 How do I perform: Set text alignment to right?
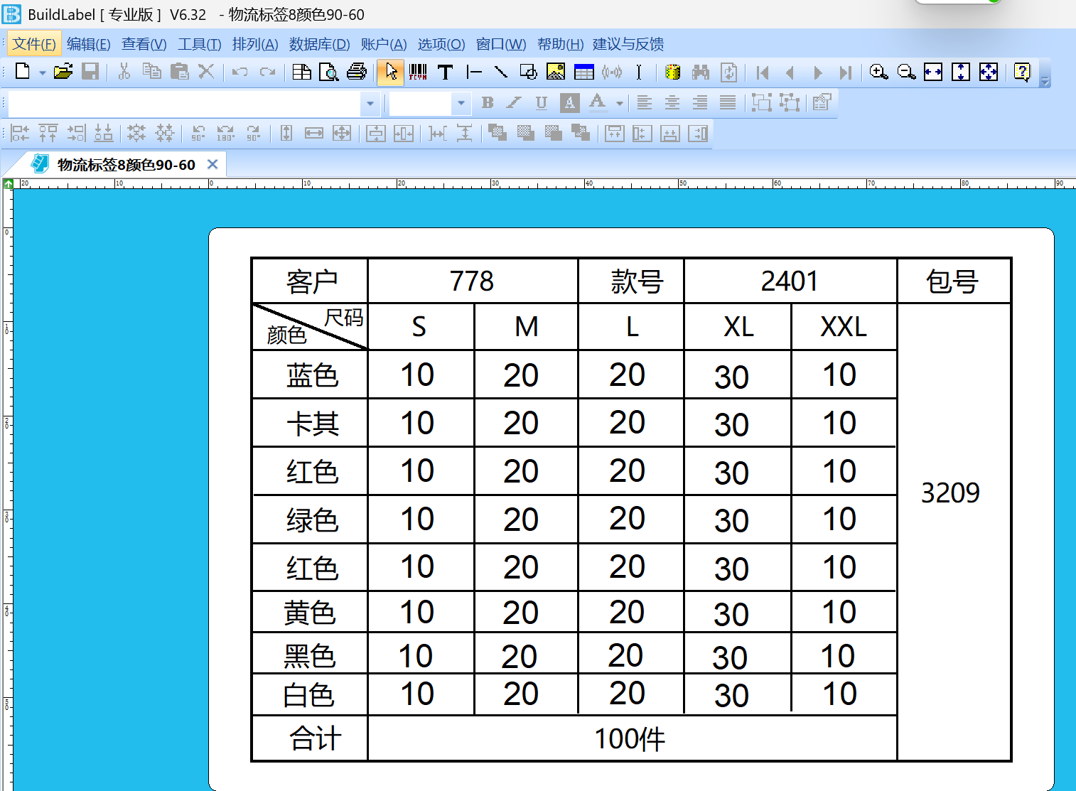pos(700,103)
